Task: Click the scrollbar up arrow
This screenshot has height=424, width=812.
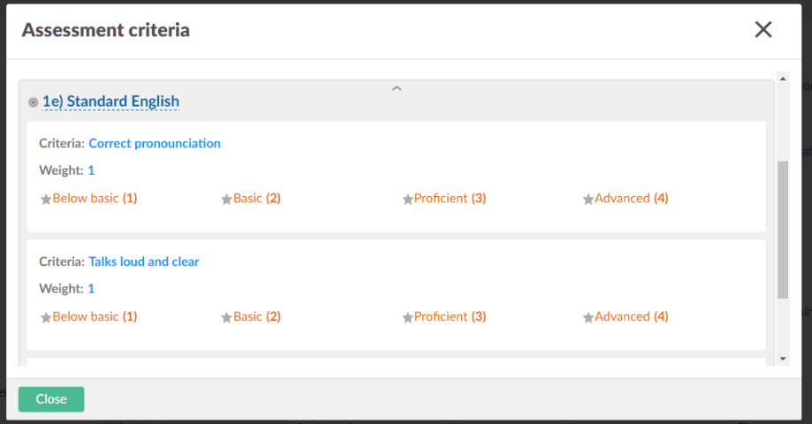Action: coord(783,80)
